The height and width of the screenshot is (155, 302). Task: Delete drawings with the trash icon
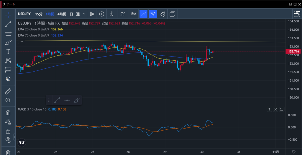(8, 152)
